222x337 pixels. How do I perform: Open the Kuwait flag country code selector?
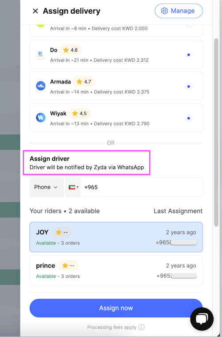(73, 187)
